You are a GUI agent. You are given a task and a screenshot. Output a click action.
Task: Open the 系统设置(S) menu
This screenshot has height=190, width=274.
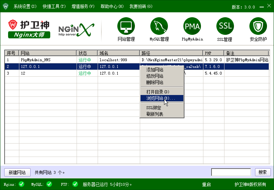point(25,6)
